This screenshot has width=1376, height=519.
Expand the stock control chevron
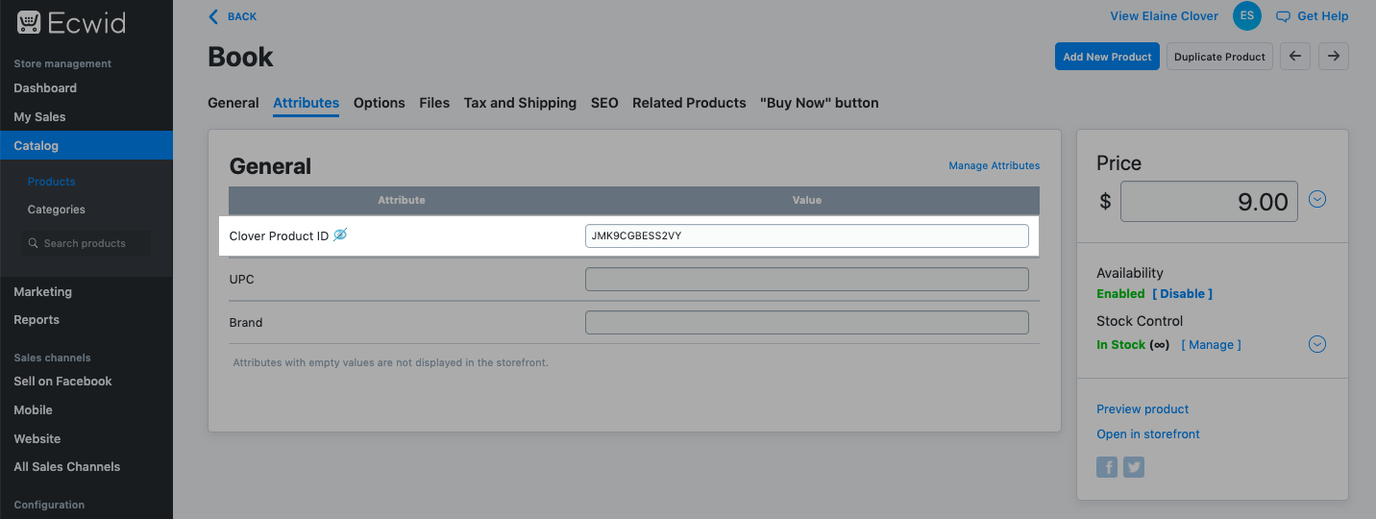click(x=1317, y=344)
